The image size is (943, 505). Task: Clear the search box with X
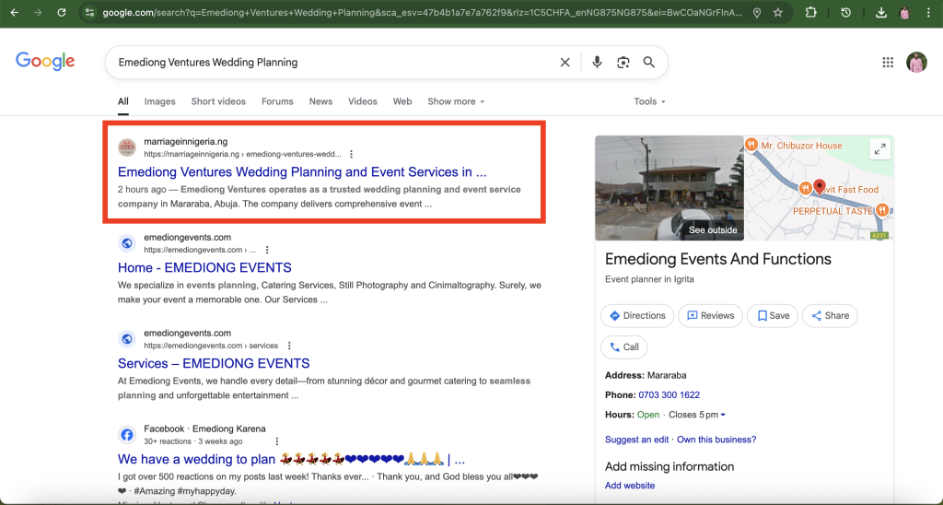click(x=565, y=62)
